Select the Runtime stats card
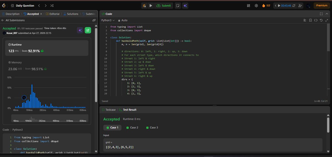332x157 pixels. coord(47,48)
